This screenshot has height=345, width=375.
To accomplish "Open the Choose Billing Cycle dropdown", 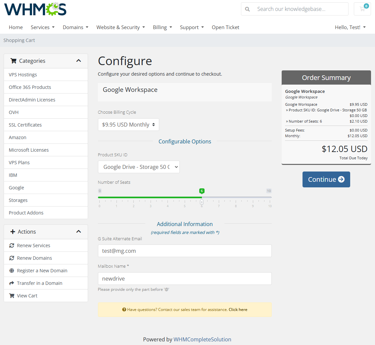I will coord(128,125).
